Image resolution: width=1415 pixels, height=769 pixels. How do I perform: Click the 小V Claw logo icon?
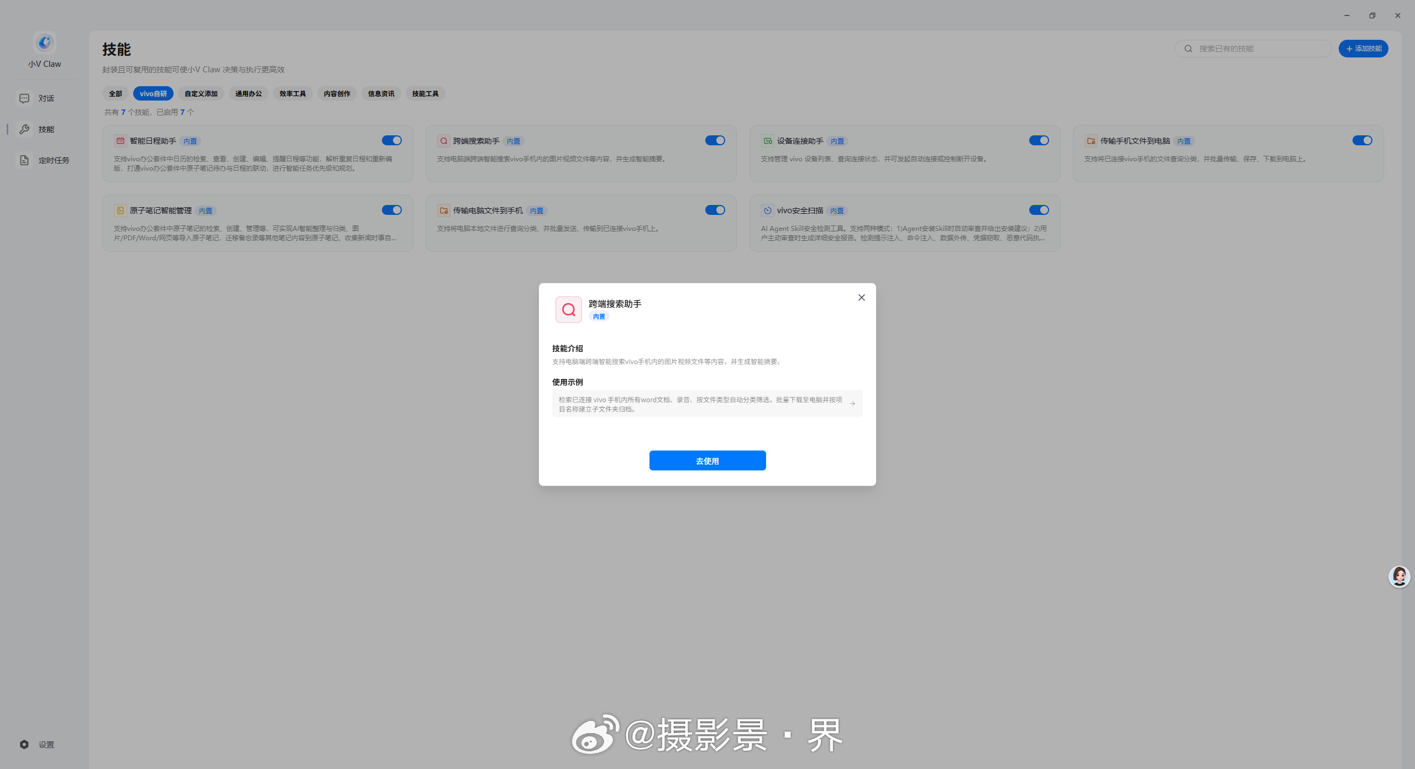pyautogui.click(x=44, y=43)
